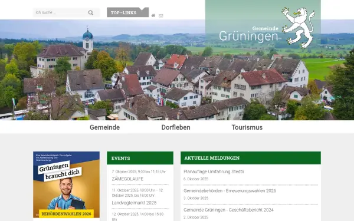Viewport: 354px width, 221px height.
Task: Open the 'Grüningen braucht dich' banner image
Action: (66, 184)
